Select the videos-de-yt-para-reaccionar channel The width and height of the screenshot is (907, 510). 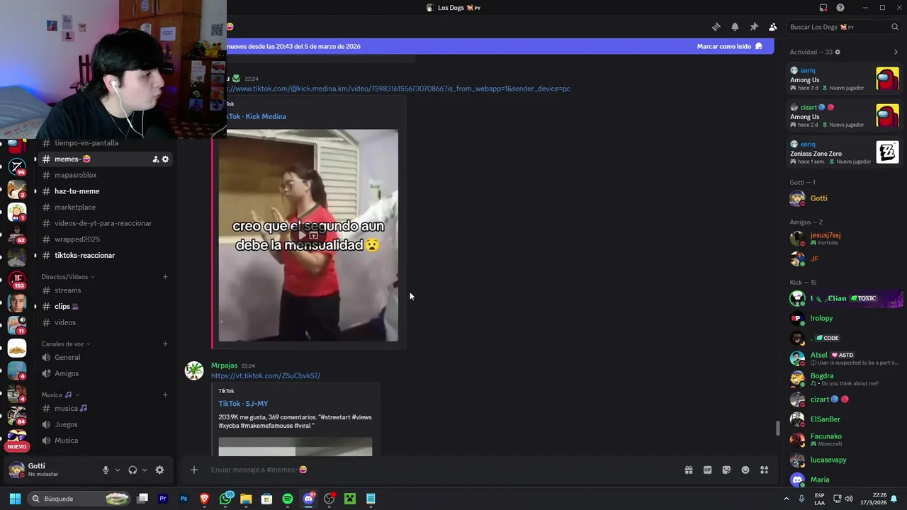[103, 223]
